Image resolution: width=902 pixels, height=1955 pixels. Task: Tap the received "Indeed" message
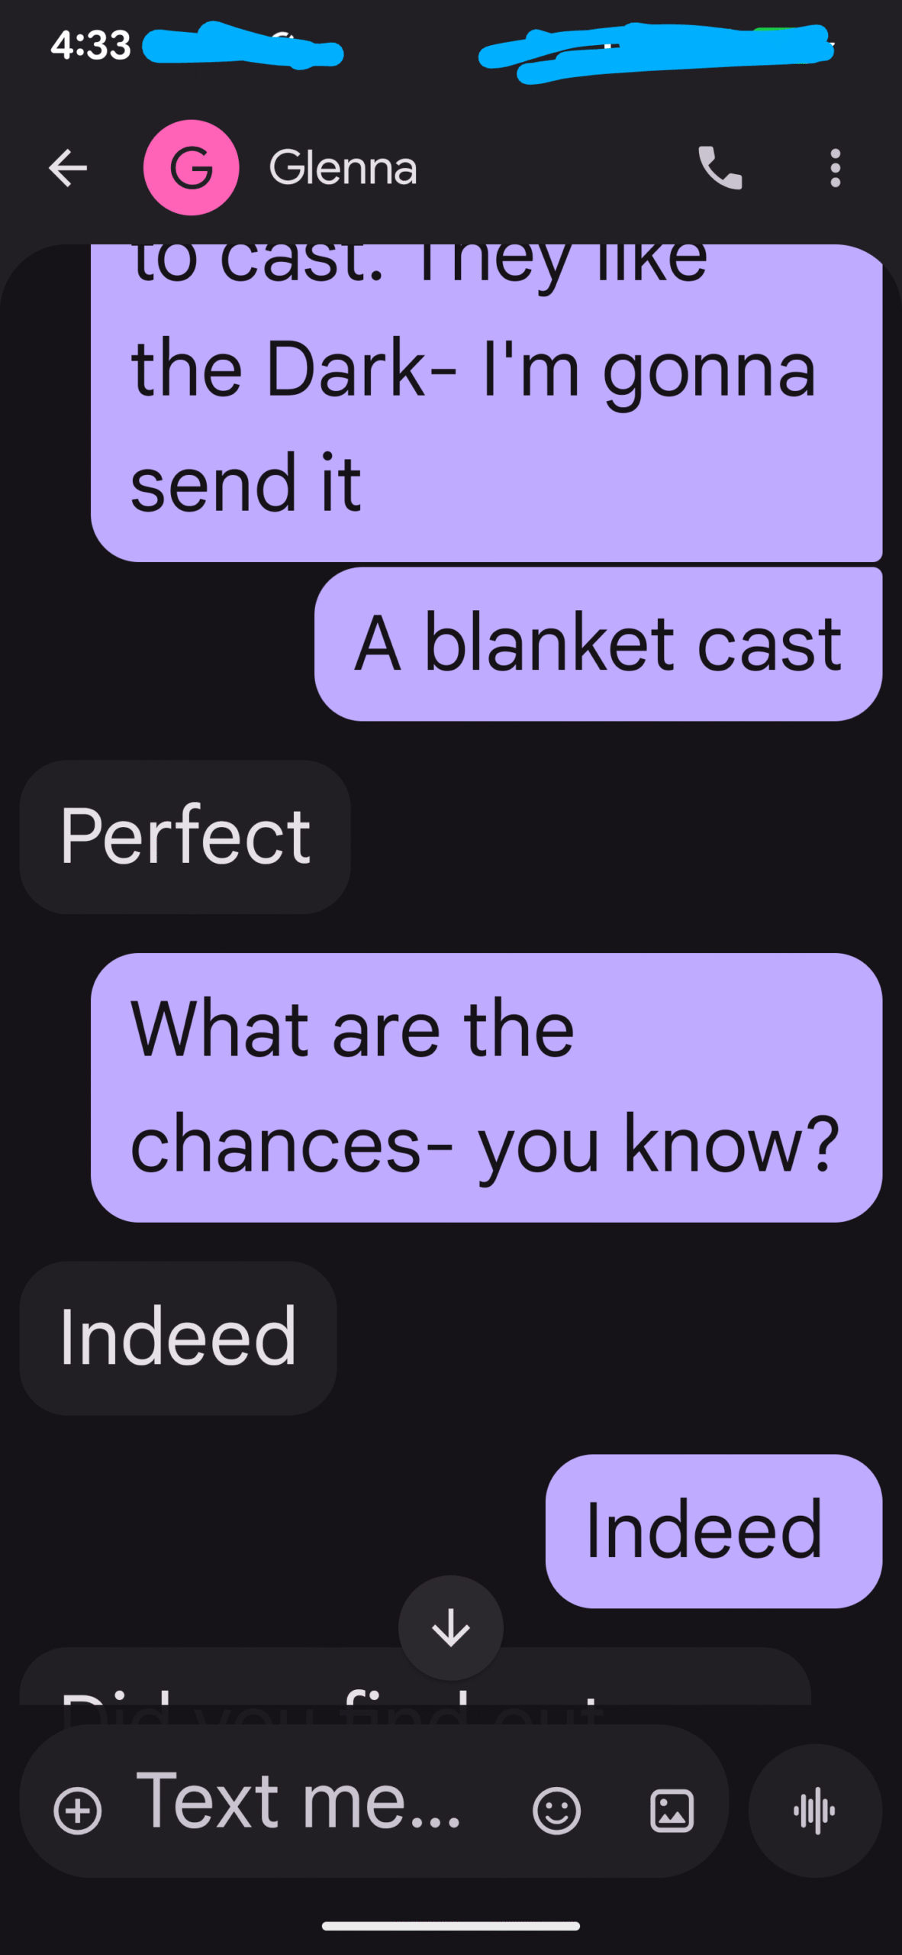(x=178, y=1338)
